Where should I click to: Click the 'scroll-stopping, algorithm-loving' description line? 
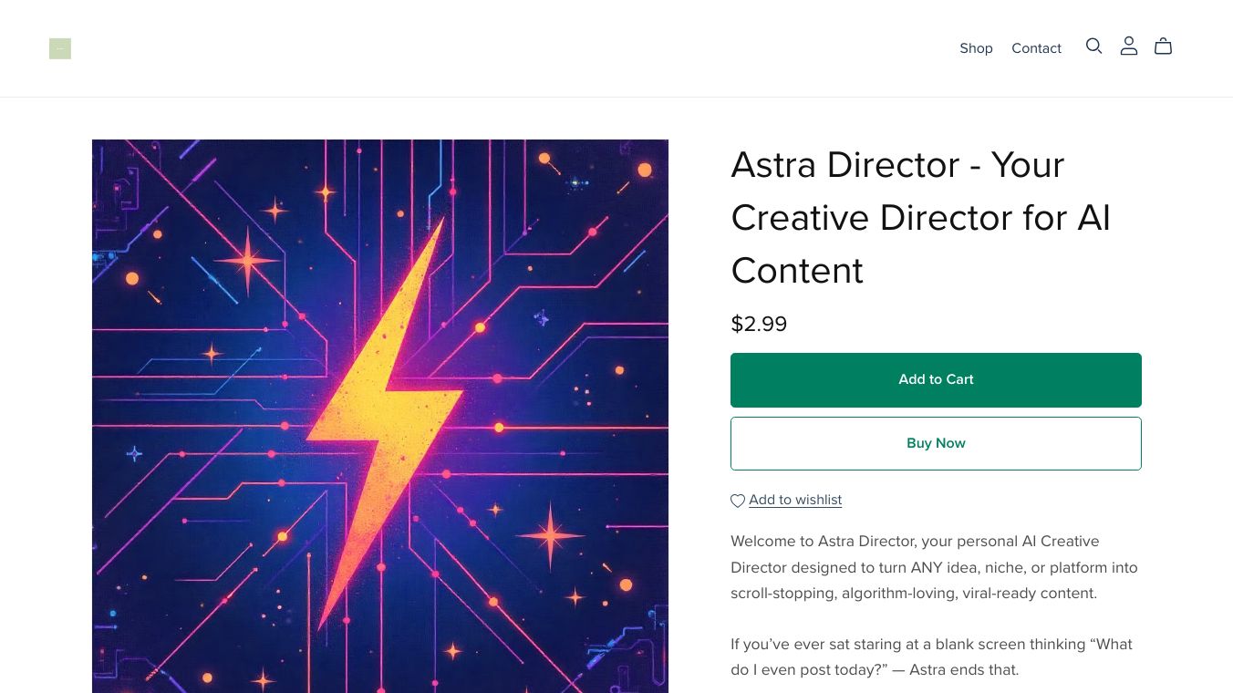[x=913, y=593]
